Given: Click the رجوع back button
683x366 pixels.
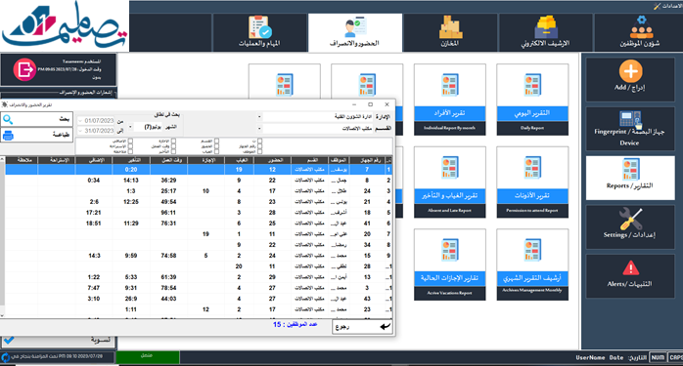Looking at the screenshot, I should tap(362, 327).
